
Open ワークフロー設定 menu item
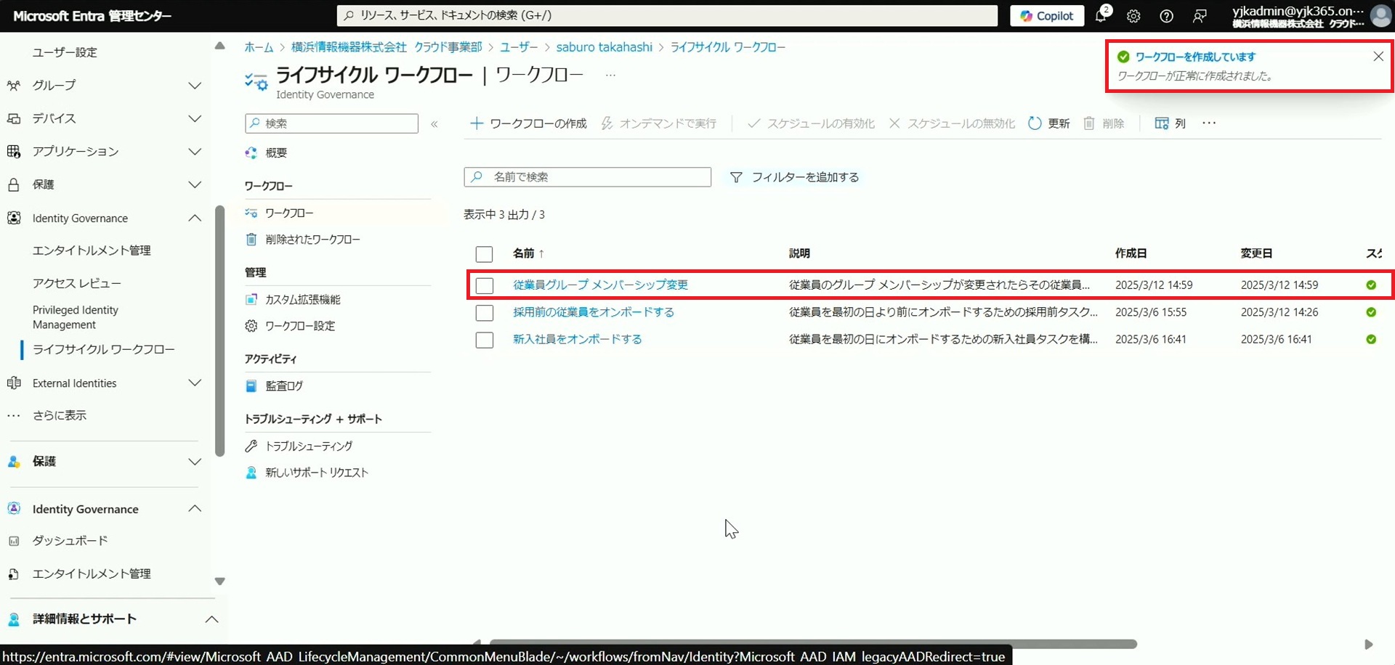pos(300,326)
